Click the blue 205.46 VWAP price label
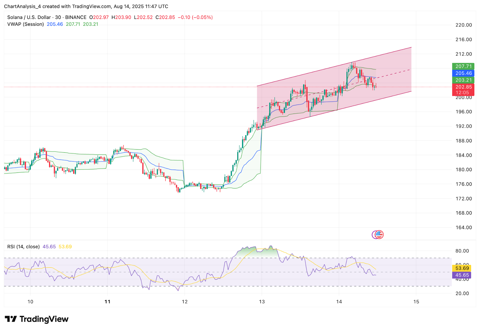Image resolution: width=480 pixels, height=331 pixels. pyautogui.click(x=463, y=73)
